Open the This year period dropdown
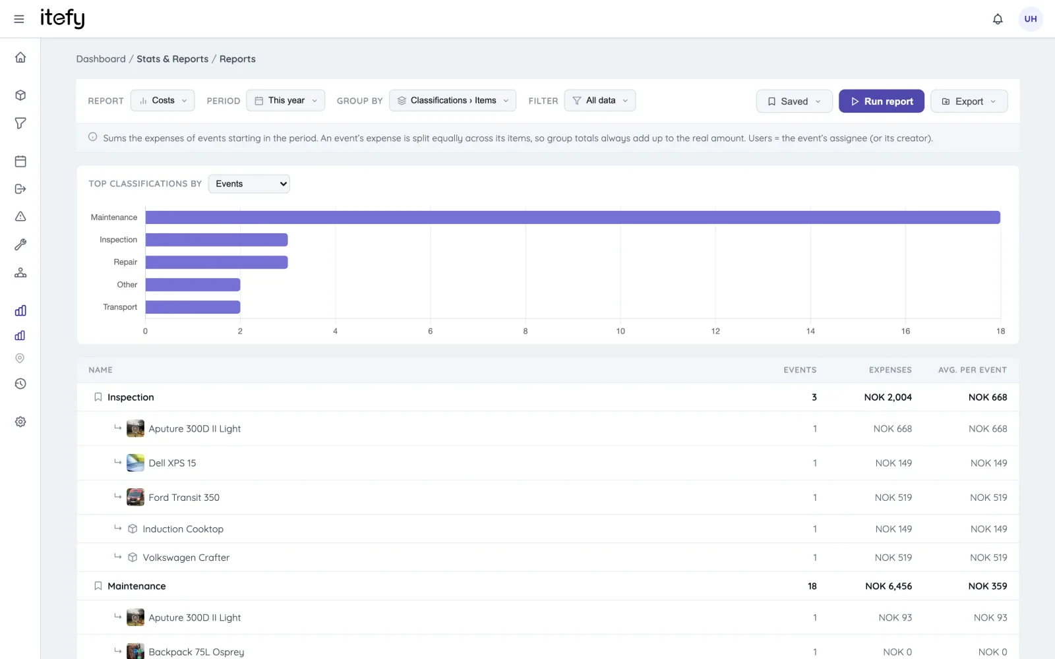1055x659 pixels. (x=286, y=100)
